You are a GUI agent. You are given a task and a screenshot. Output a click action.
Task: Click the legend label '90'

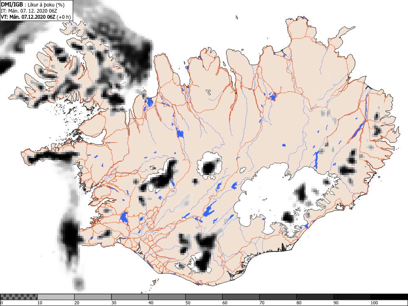(x=336, y=303)
